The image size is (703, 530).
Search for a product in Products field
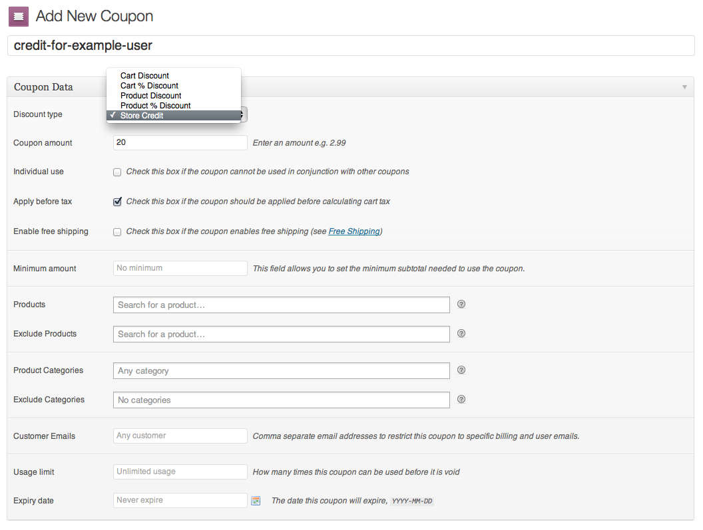tap(281, 305)
